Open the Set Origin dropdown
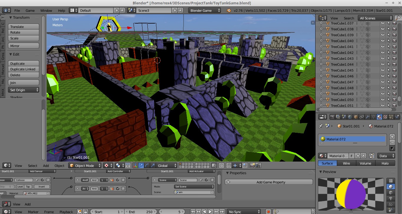This screenshot has width=402, height=214. click(24, 90)
